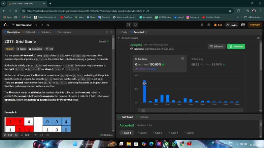
Task: Open the LeetCode home logo
Action: click(5, 25)
